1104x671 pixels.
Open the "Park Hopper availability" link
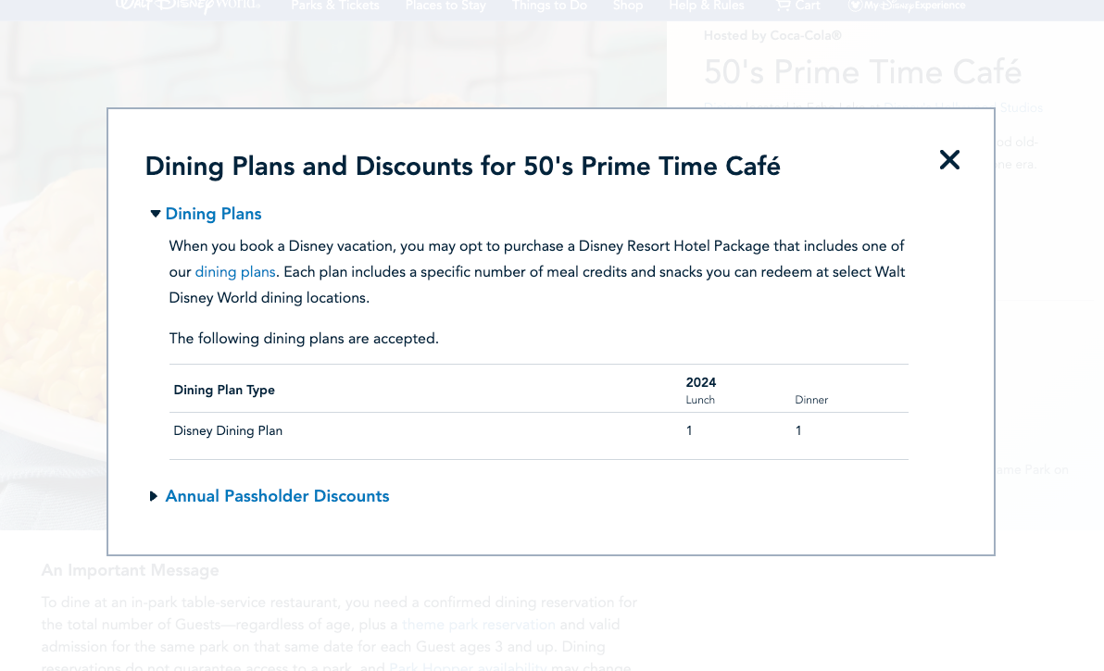(469, 666)
